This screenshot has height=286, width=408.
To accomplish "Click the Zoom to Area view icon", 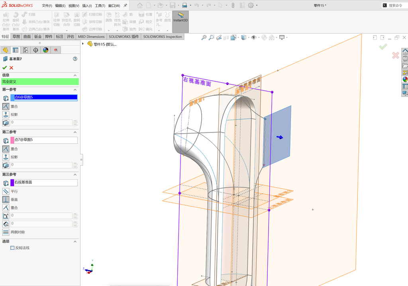I will [x=211, y=37].
